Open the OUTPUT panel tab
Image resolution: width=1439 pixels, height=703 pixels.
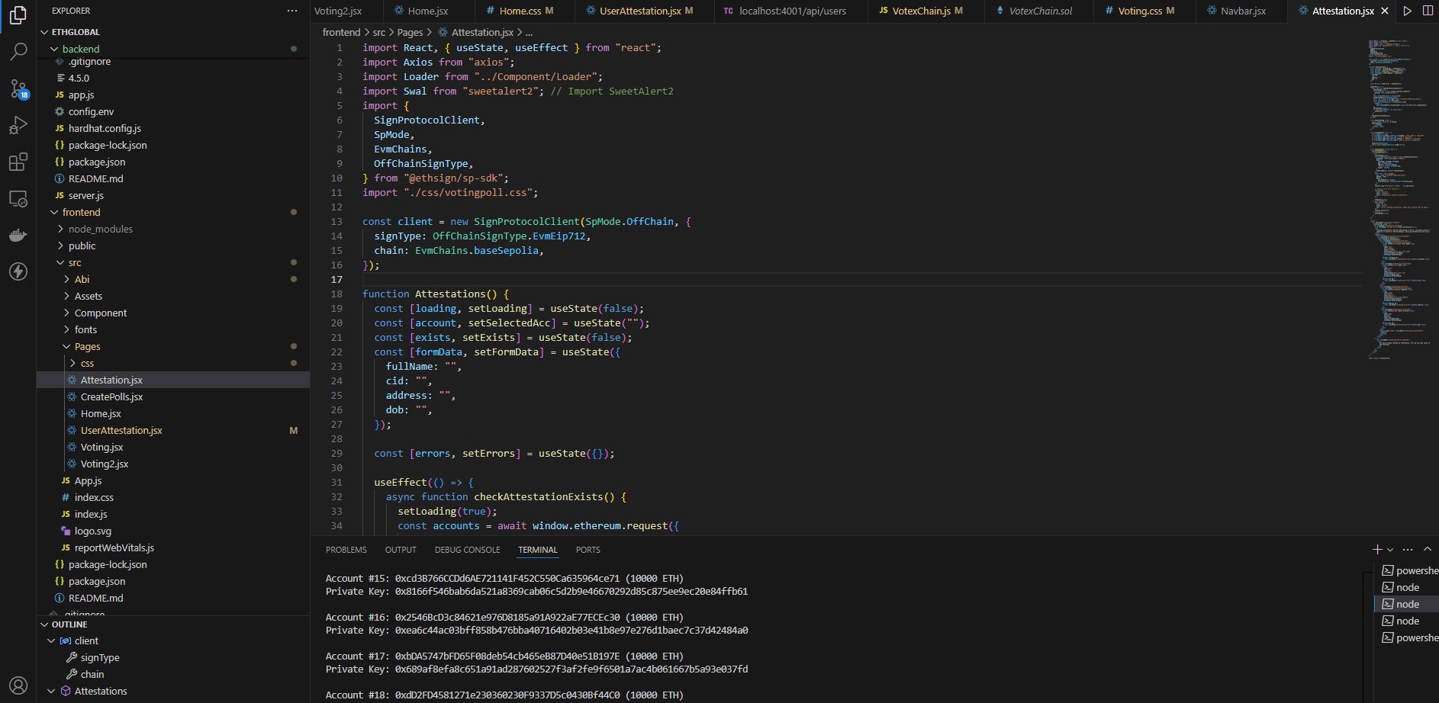[x=401, y=550]
